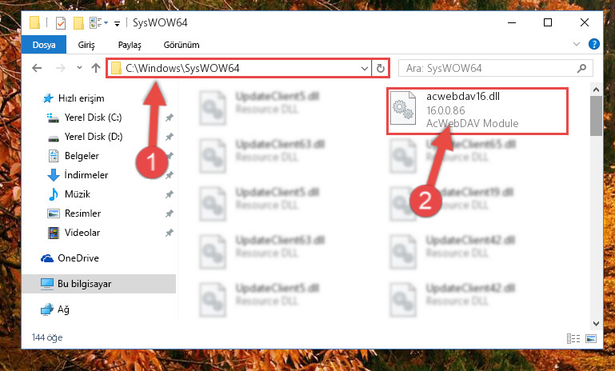Image resolution: width=615 pixels, height=371 pixels.
Task: Open recent locations dropdown arrow
Action: 79,68
